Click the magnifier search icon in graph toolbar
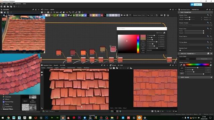Image resolution: width=214 pixels, height=120 pixels. (x=54, y=12)
